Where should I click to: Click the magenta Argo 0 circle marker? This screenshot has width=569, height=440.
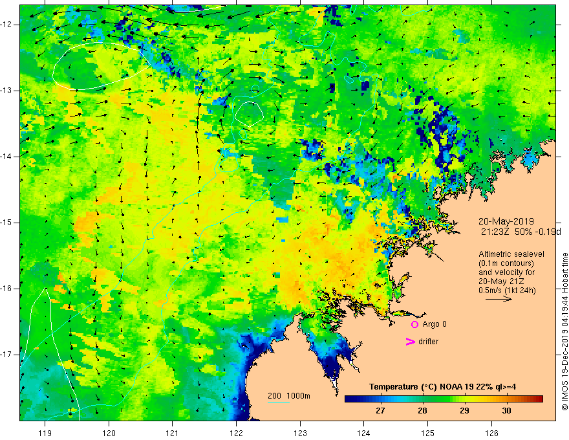pyautogui.click(x=414, y=325)
